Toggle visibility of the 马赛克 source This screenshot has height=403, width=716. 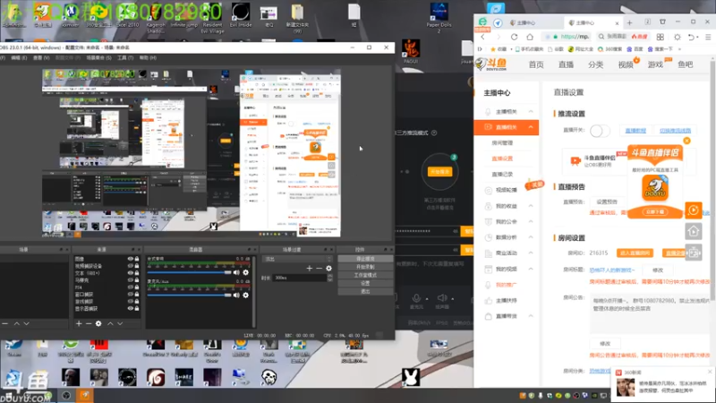(x=130, y=280)
